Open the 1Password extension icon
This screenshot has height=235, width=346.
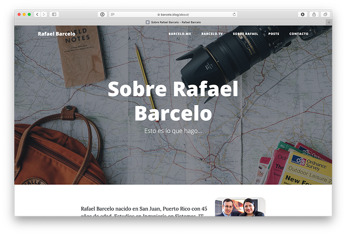[103, 14]
